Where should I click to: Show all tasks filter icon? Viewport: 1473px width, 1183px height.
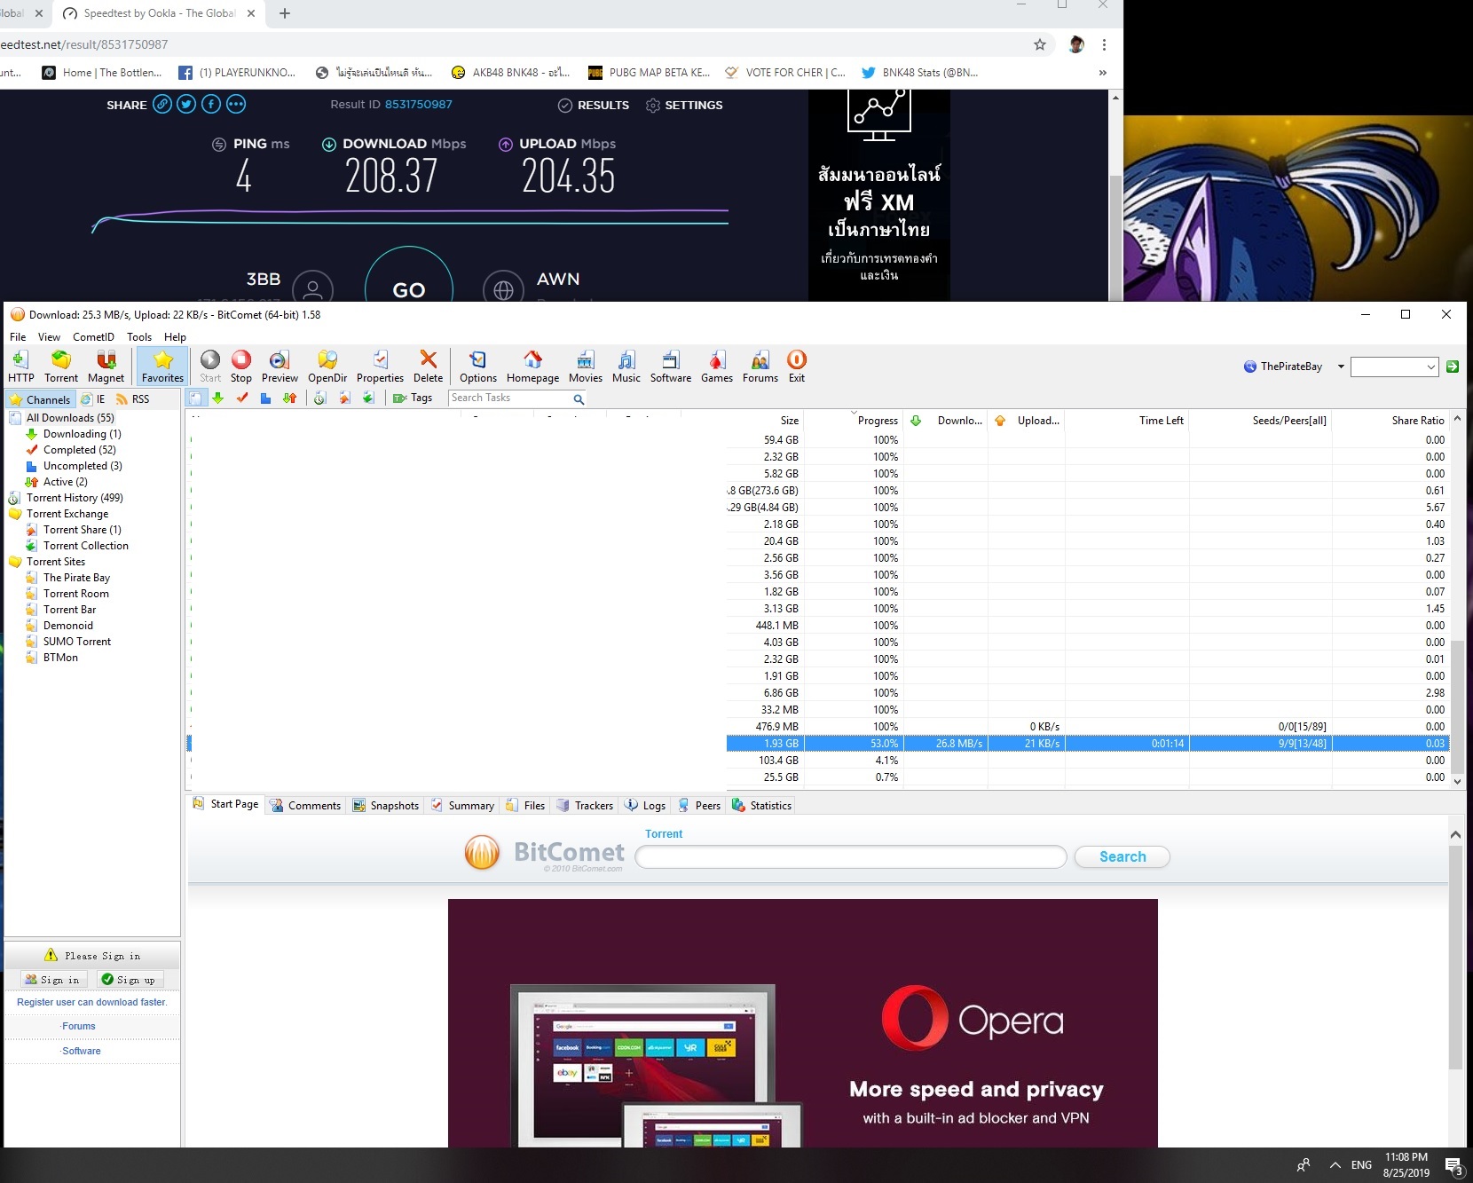click(x=195, y=398)
